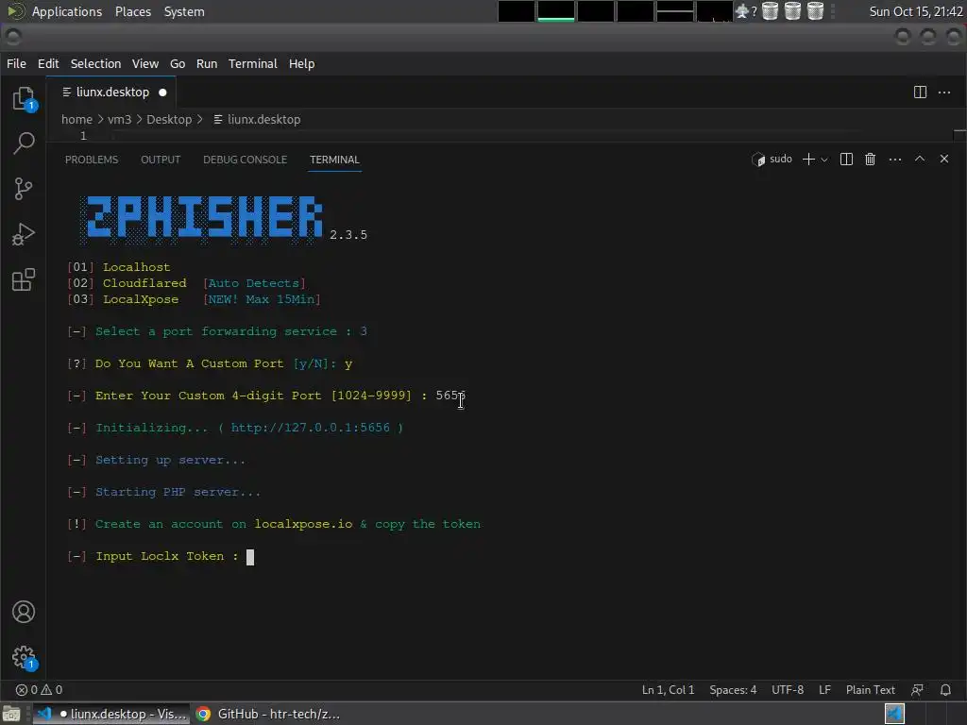The width and height of the screenshot is (967, 725).
Task: Click the Desktop breadcrumb segment
Action: click(169, 120)
